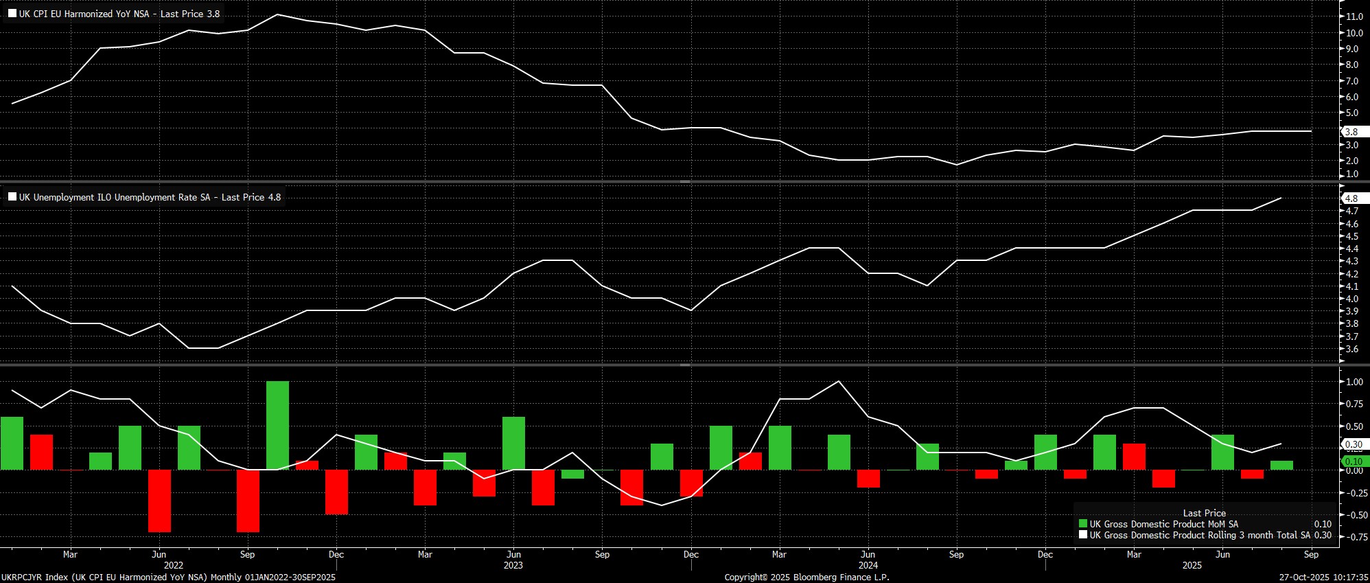Click the tallest green GDP bar

(277, 426)
